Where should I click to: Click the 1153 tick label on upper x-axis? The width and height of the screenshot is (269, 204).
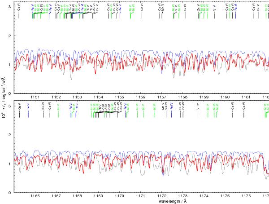pos(77,97)
